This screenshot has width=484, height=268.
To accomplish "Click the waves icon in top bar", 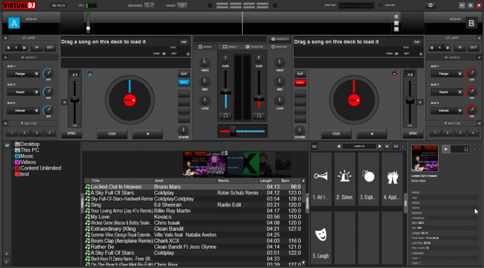I will pos(183,5).
